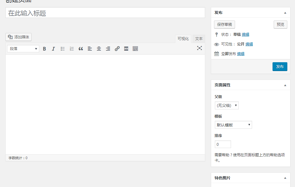Toggle bold formatting in editor toolbar

tap(44, 49)
